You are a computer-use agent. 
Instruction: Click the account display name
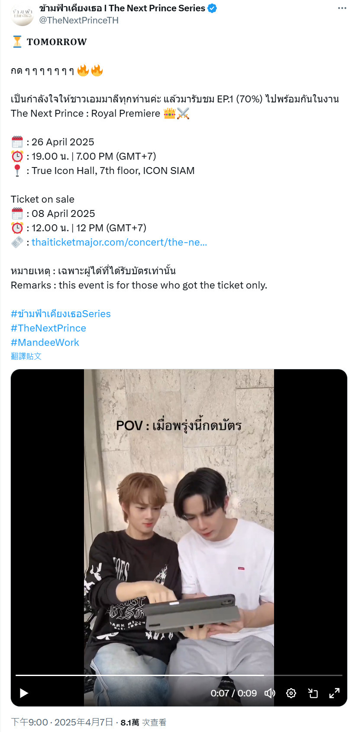122,8
